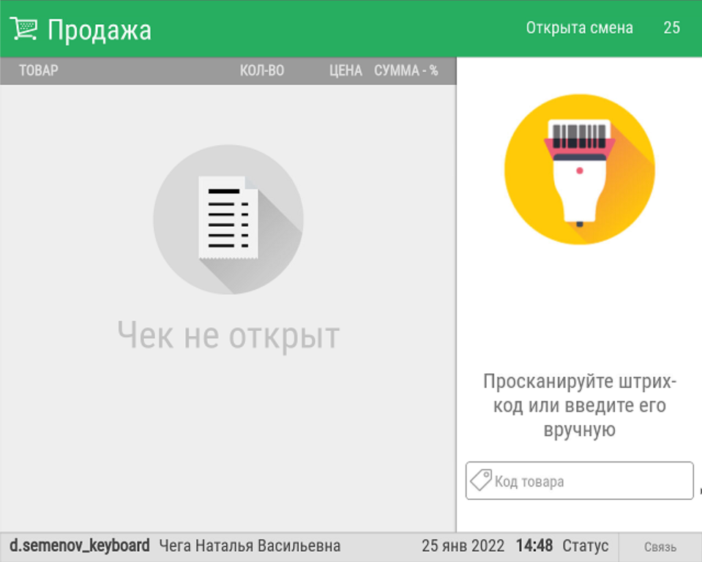Click the КОЛ-ВО column header
This screenshot has height=562, width=702.
pos(262,71)
